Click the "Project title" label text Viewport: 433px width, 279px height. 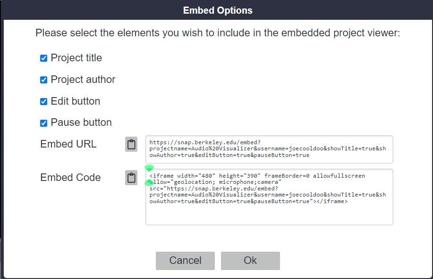(76, 58)
